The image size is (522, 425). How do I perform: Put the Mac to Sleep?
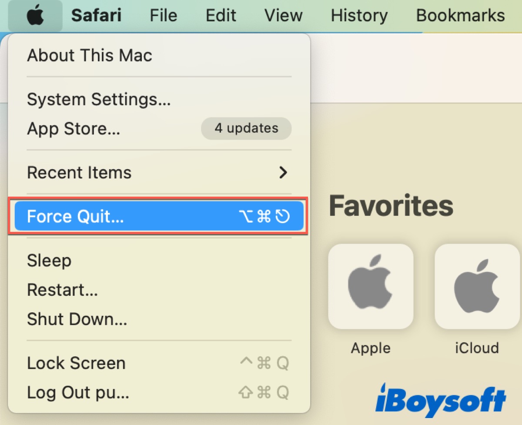pos(49,261)
